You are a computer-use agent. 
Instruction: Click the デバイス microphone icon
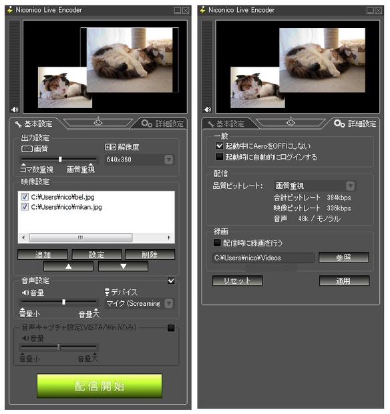tap(107, 292)
